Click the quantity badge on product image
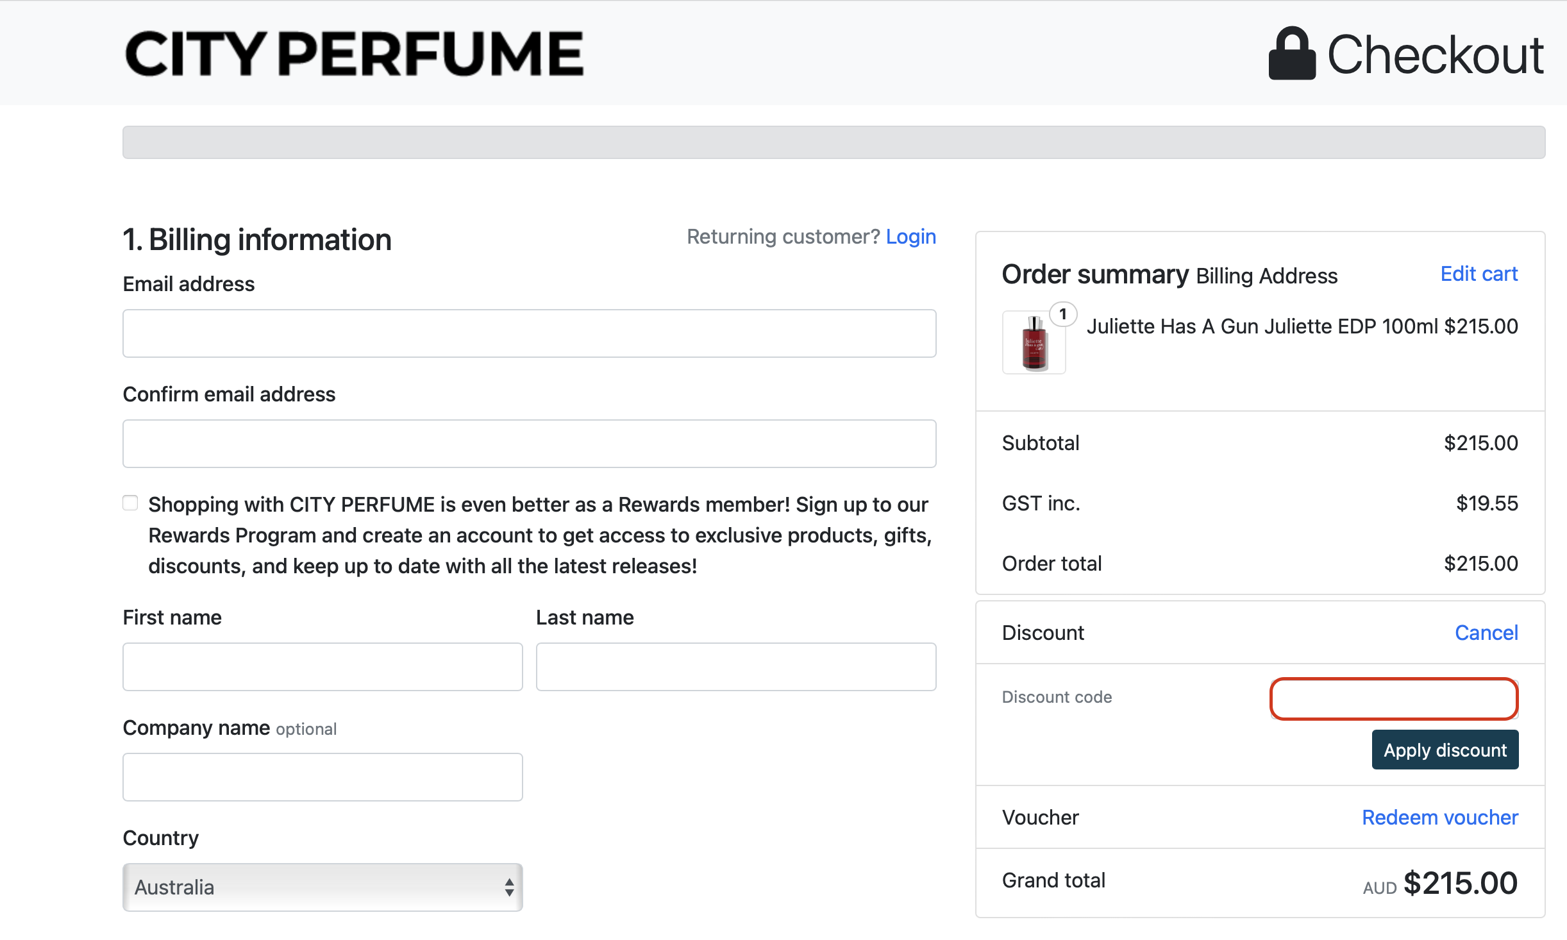The image size is (1567, 940). tap(1063, 314)
